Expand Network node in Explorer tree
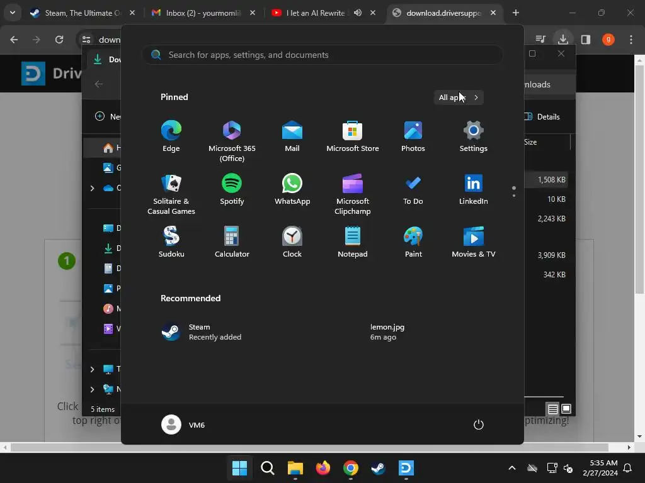Viewport: 645px width, 483px height. point(92,389)
